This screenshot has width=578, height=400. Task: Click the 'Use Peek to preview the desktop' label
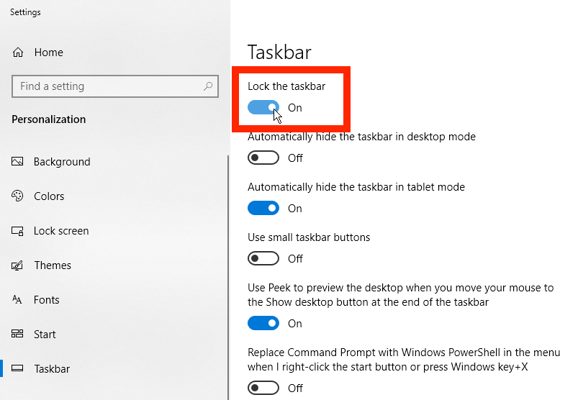coord(401,295)
